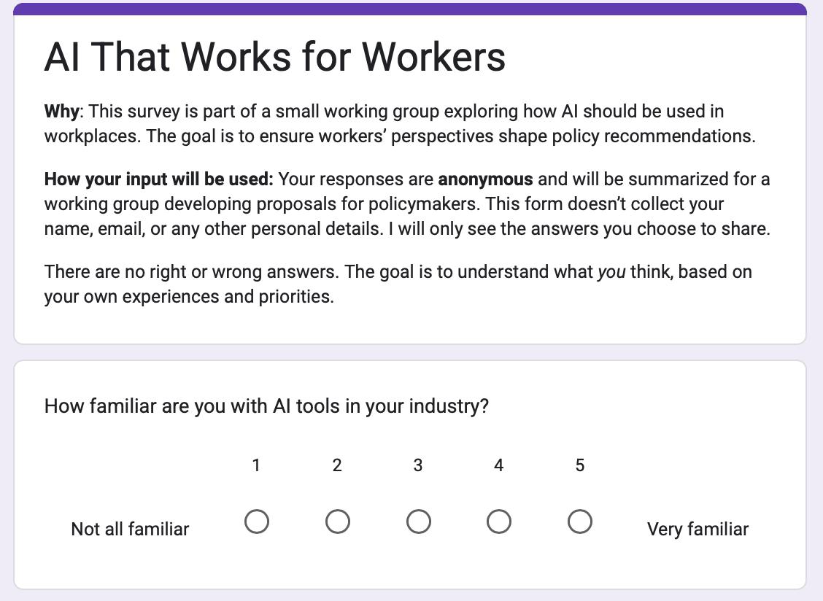Click the number 3 scale label
This screenshot has width=823, height=601.
(x=418, y=465)
